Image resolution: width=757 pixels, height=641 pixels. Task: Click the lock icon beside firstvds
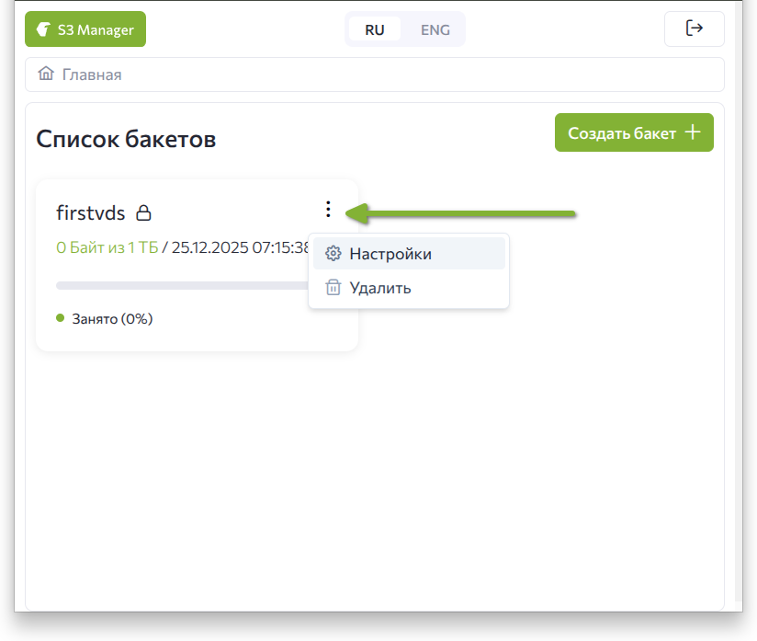click(143, 213)
